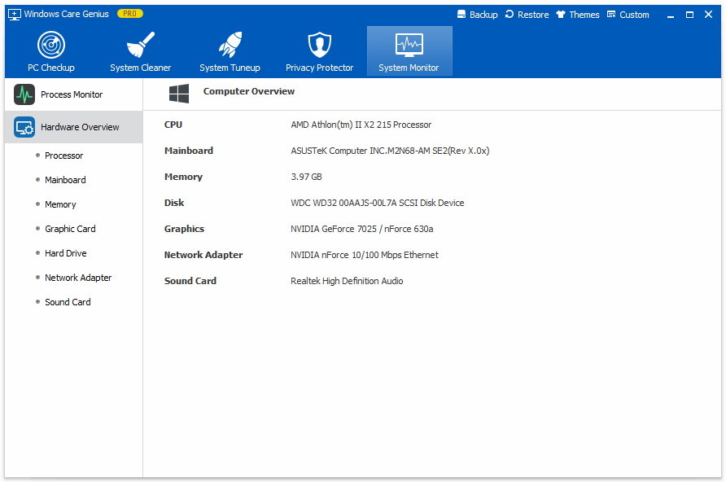Click the Restore circular arrow icon
Viewport: 726px width, 482px height.
tap(510, 15)
